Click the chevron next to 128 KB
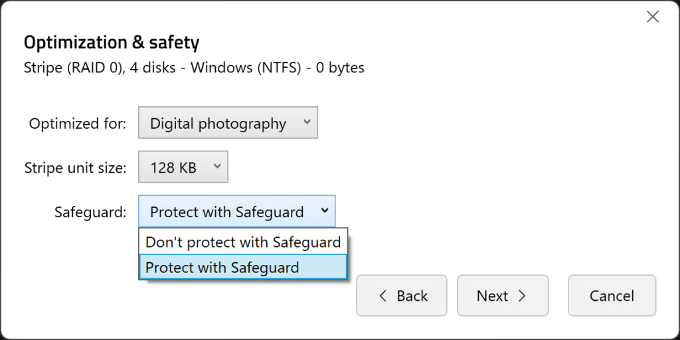 (x=217, y=166)
